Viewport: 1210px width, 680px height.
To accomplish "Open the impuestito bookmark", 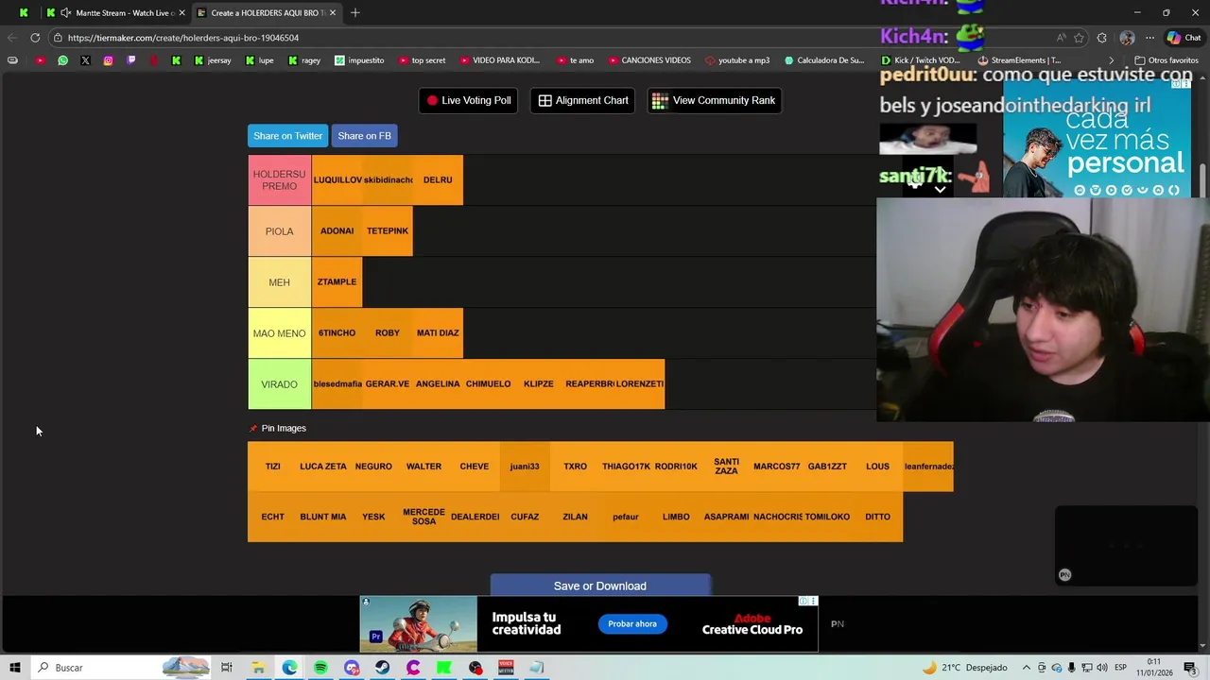I will click(x=359, y=60).
